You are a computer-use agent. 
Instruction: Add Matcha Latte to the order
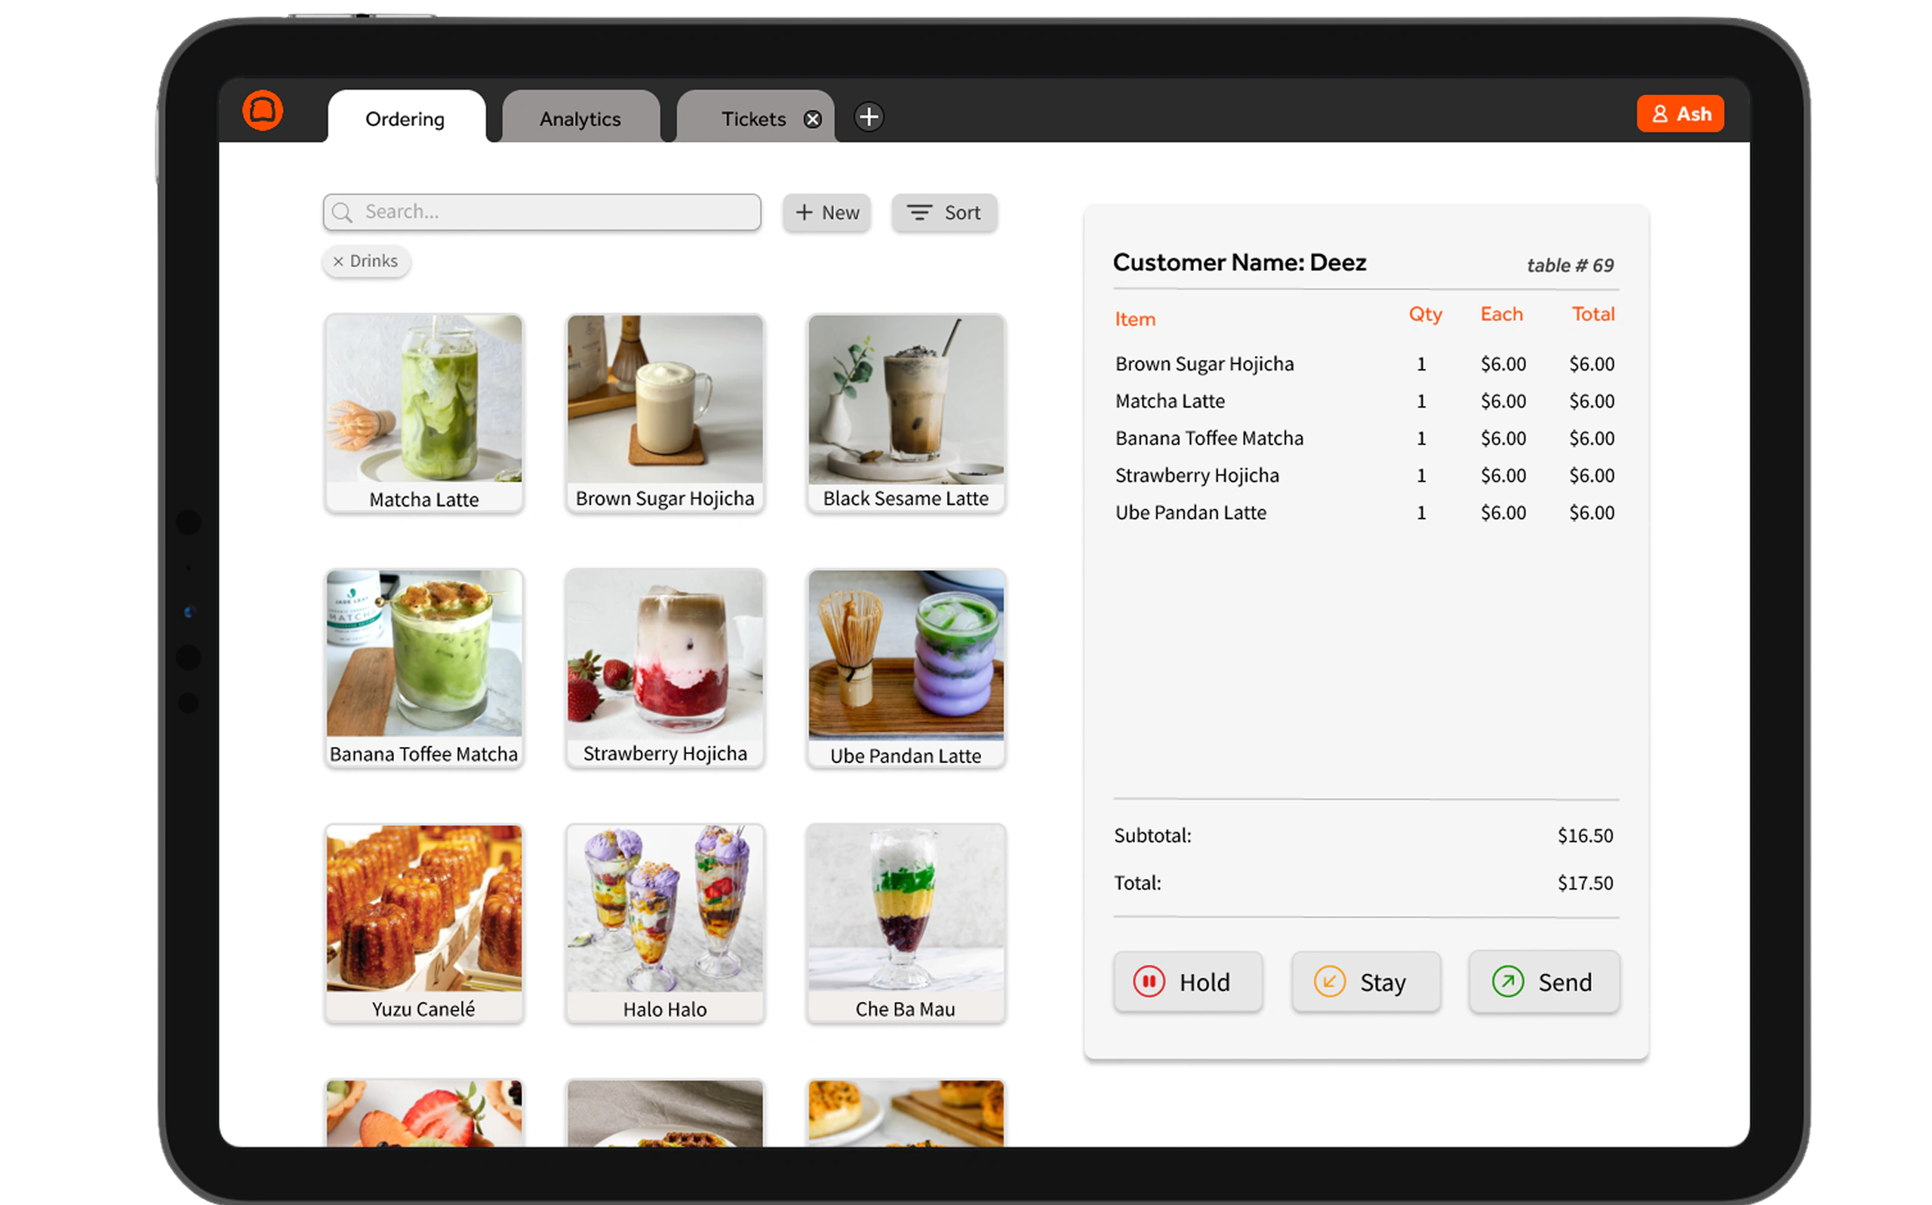point(424,413)
